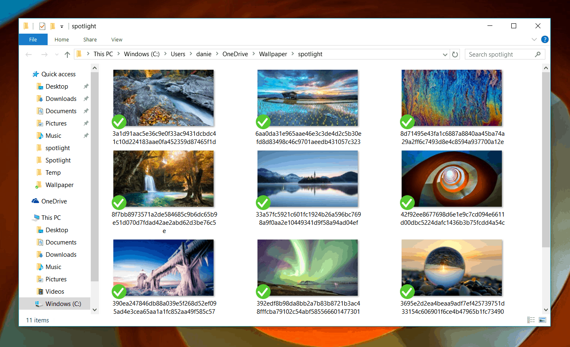
Task: Select Temp folder in sidebar
Action: pyautogui.click(x=53, y=173)
